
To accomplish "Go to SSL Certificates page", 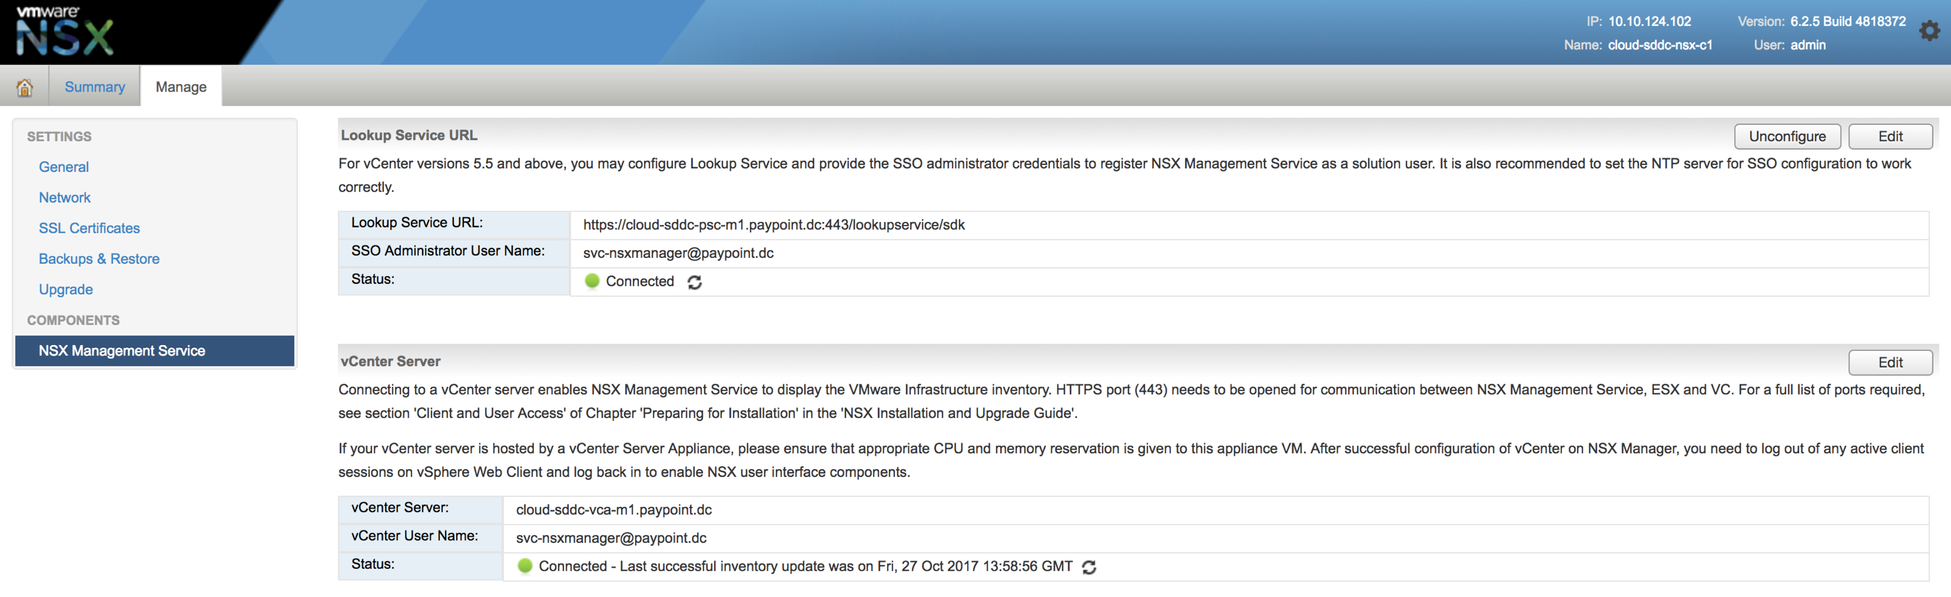I will [x=89, y=228].
